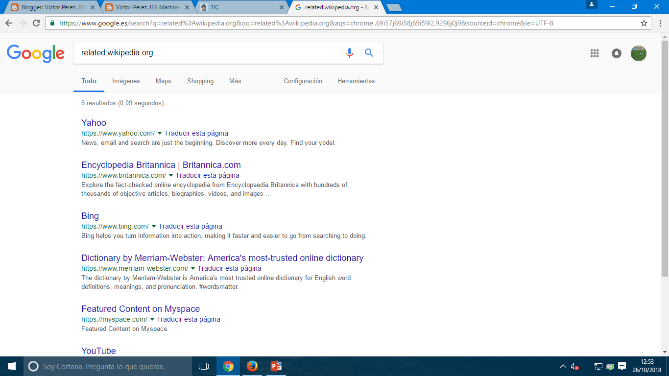This screenshot has height=376, width=669.
Task: Open Task View on the taskbar
Action: pos(204,366)
